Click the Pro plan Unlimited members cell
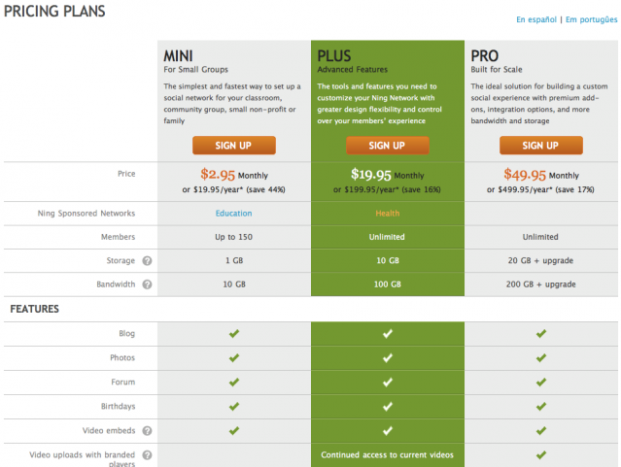The width and height of the screenshot is (621, 467). pyautogui.click(x=540, y=237)
